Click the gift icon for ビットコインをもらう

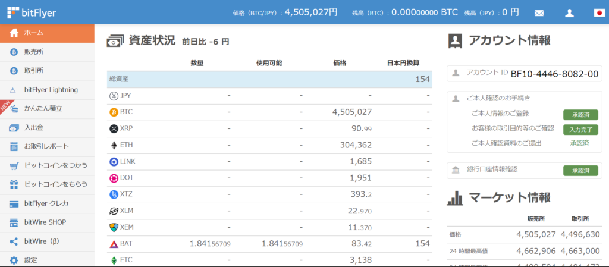(14, 185)
